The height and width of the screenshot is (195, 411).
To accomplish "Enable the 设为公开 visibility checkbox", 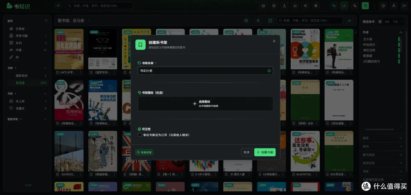I will (140, 135).
